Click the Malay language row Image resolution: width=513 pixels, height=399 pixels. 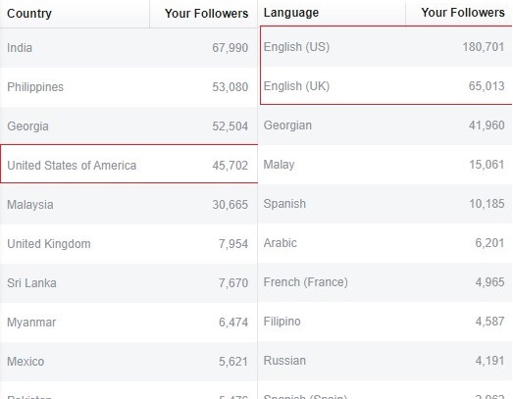click(x=385, y=165)
